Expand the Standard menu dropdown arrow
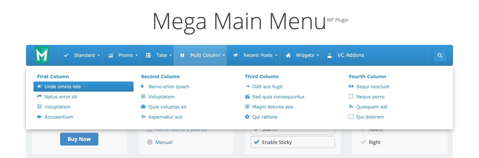479x158 pixels. [x=98, y=55]
